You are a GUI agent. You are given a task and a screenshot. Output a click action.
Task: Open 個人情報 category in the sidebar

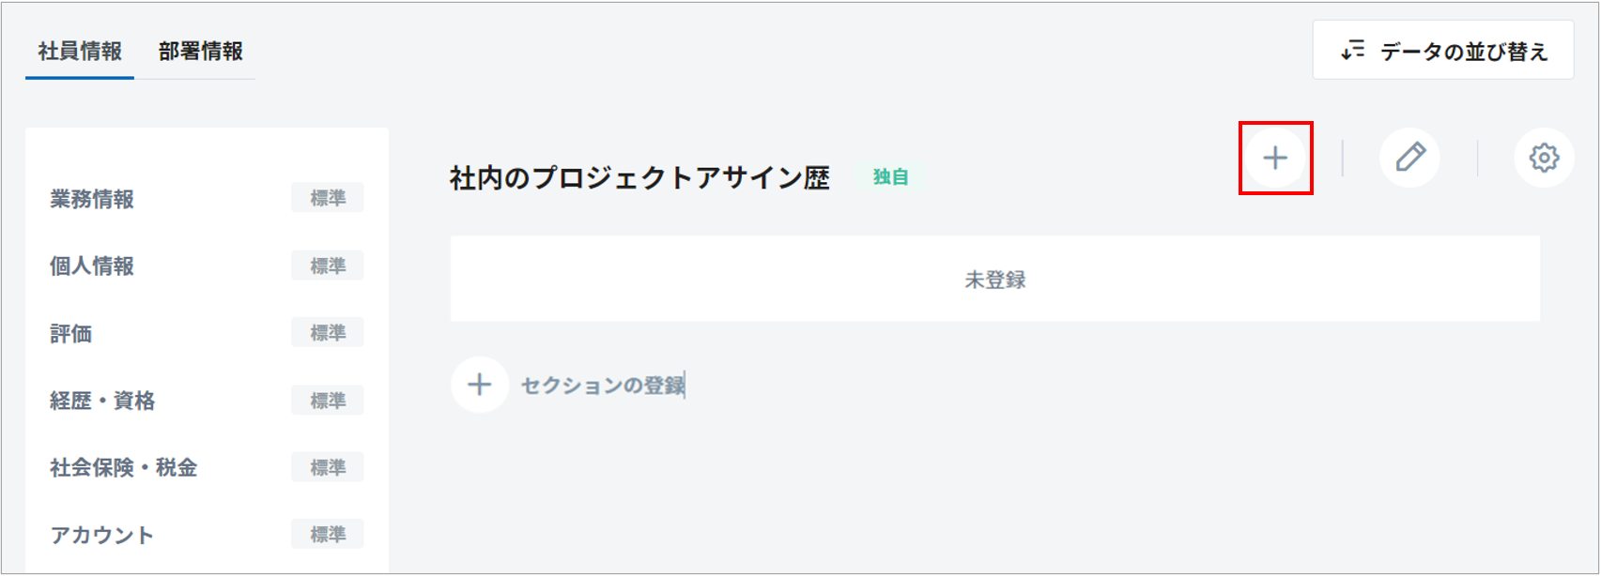92,266
